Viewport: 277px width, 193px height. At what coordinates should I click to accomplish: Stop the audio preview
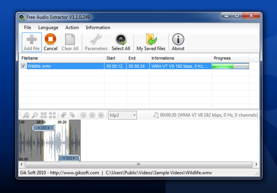101,115
